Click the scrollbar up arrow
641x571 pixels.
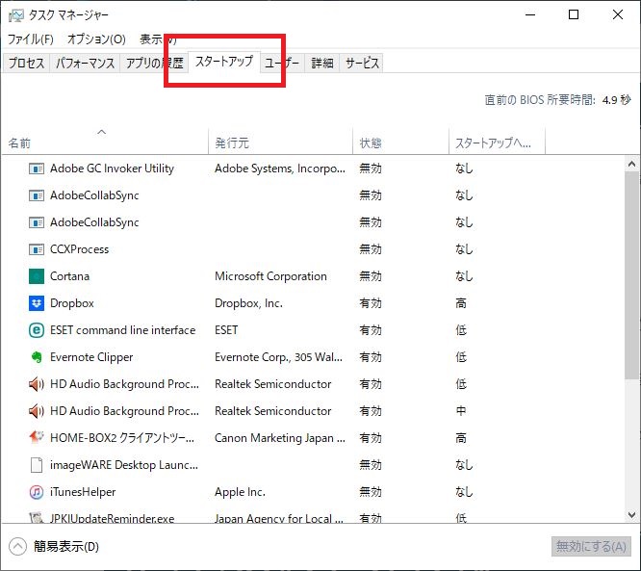pos(632,164)
